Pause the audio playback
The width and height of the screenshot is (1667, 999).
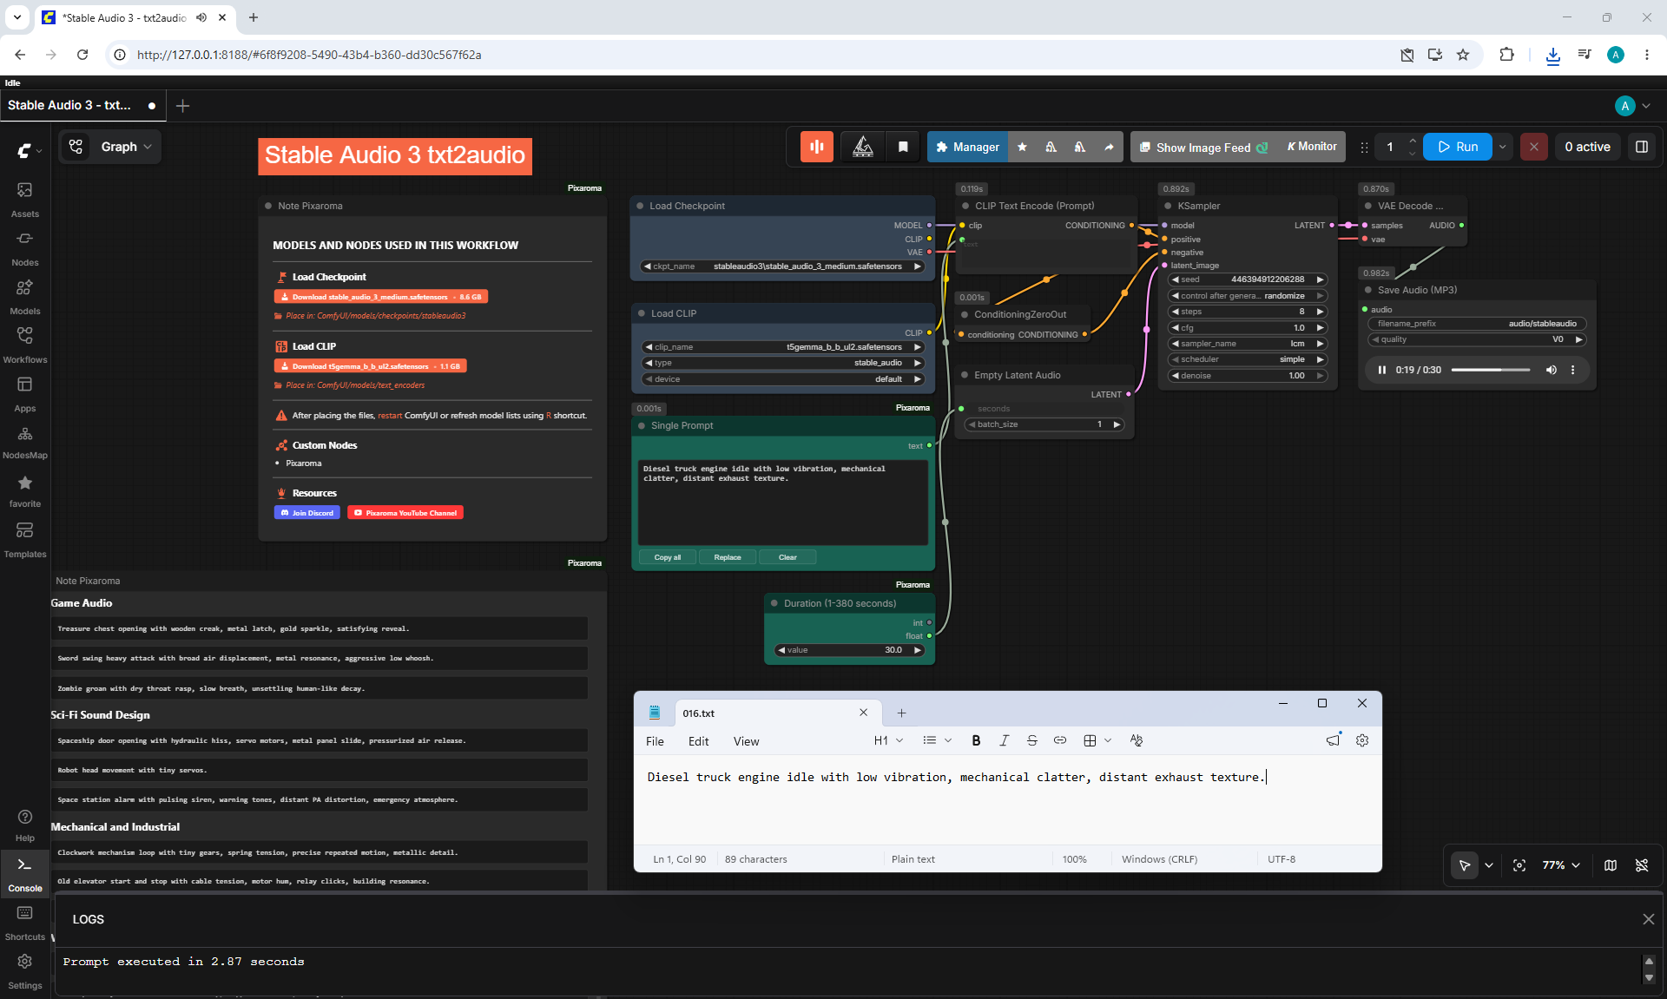click(x=1381, y=370)
